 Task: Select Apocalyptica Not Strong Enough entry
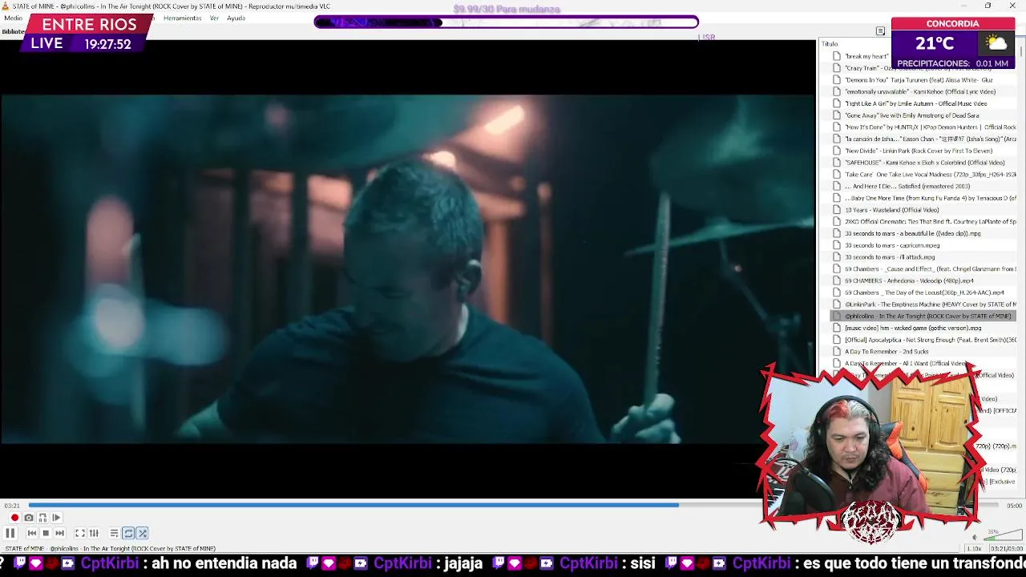pos(923,340)
